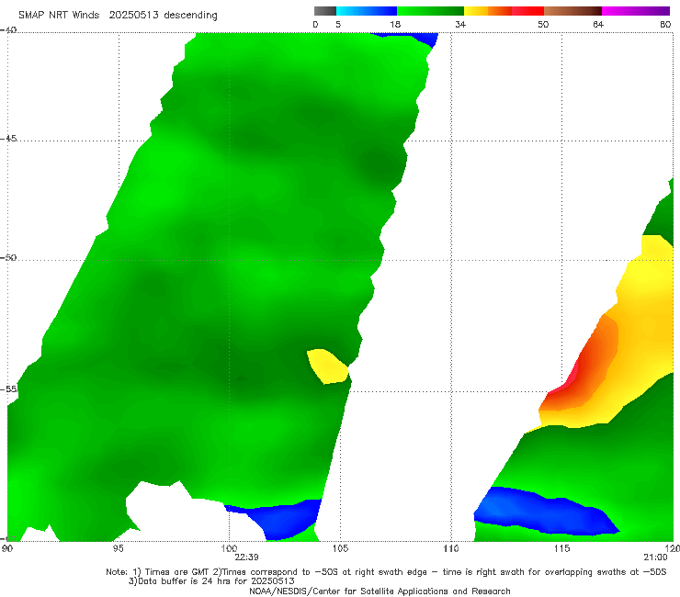680x597 pixels.
Task: Click the color bar label '5'
Action: click(338, 25)
